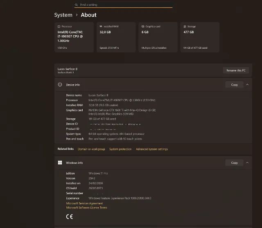Select '191 GB of 477 GB used' in Device info

(102, 119)
